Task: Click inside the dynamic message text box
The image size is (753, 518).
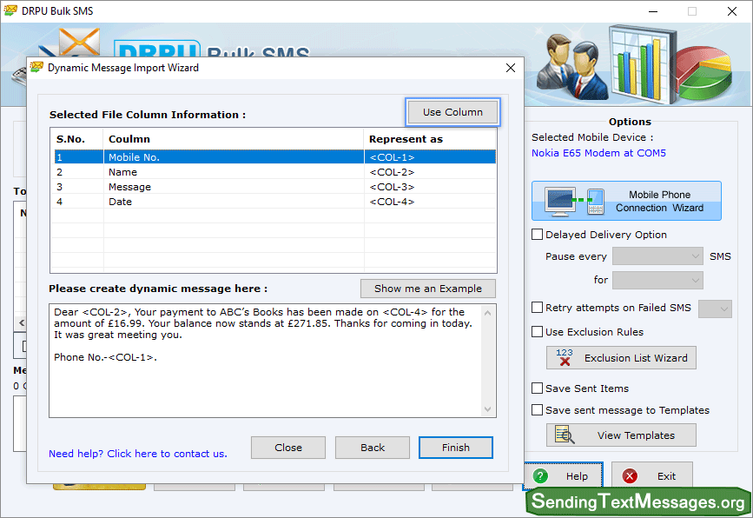Action: (267, 361)
